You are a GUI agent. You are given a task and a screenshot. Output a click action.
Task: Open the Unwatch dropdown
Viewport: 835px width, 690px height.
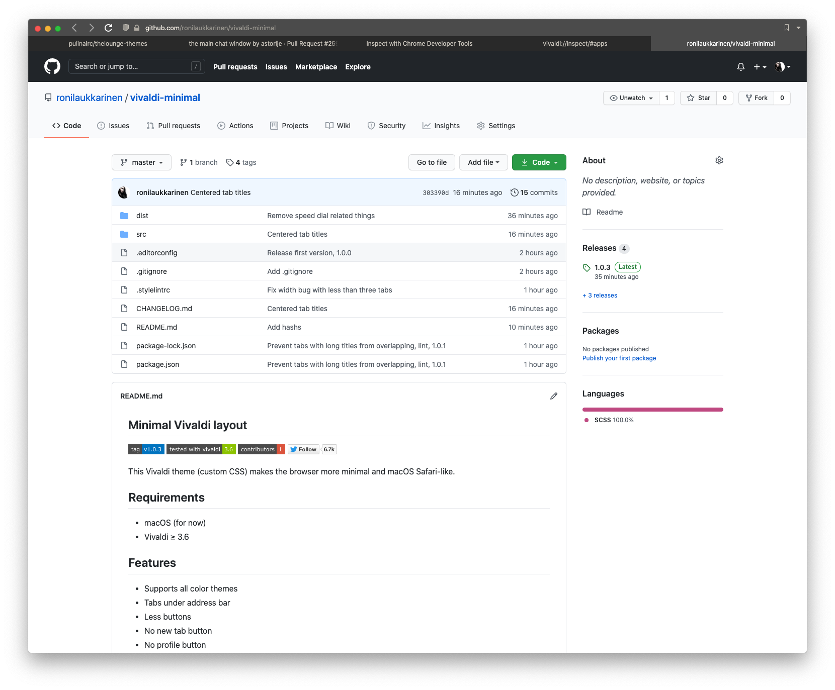tap(631, 98)
